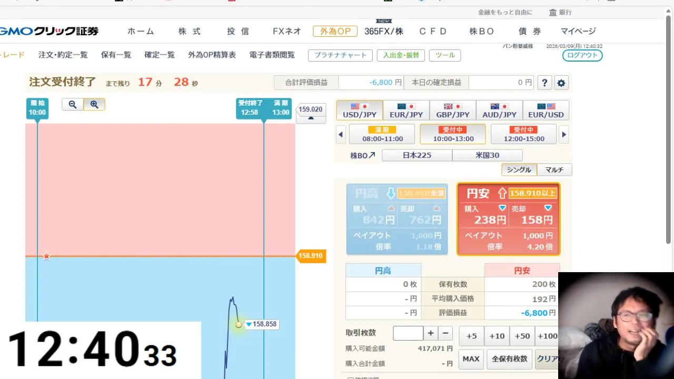
Task: Open the gear settings button
Action: click(561, 83)
